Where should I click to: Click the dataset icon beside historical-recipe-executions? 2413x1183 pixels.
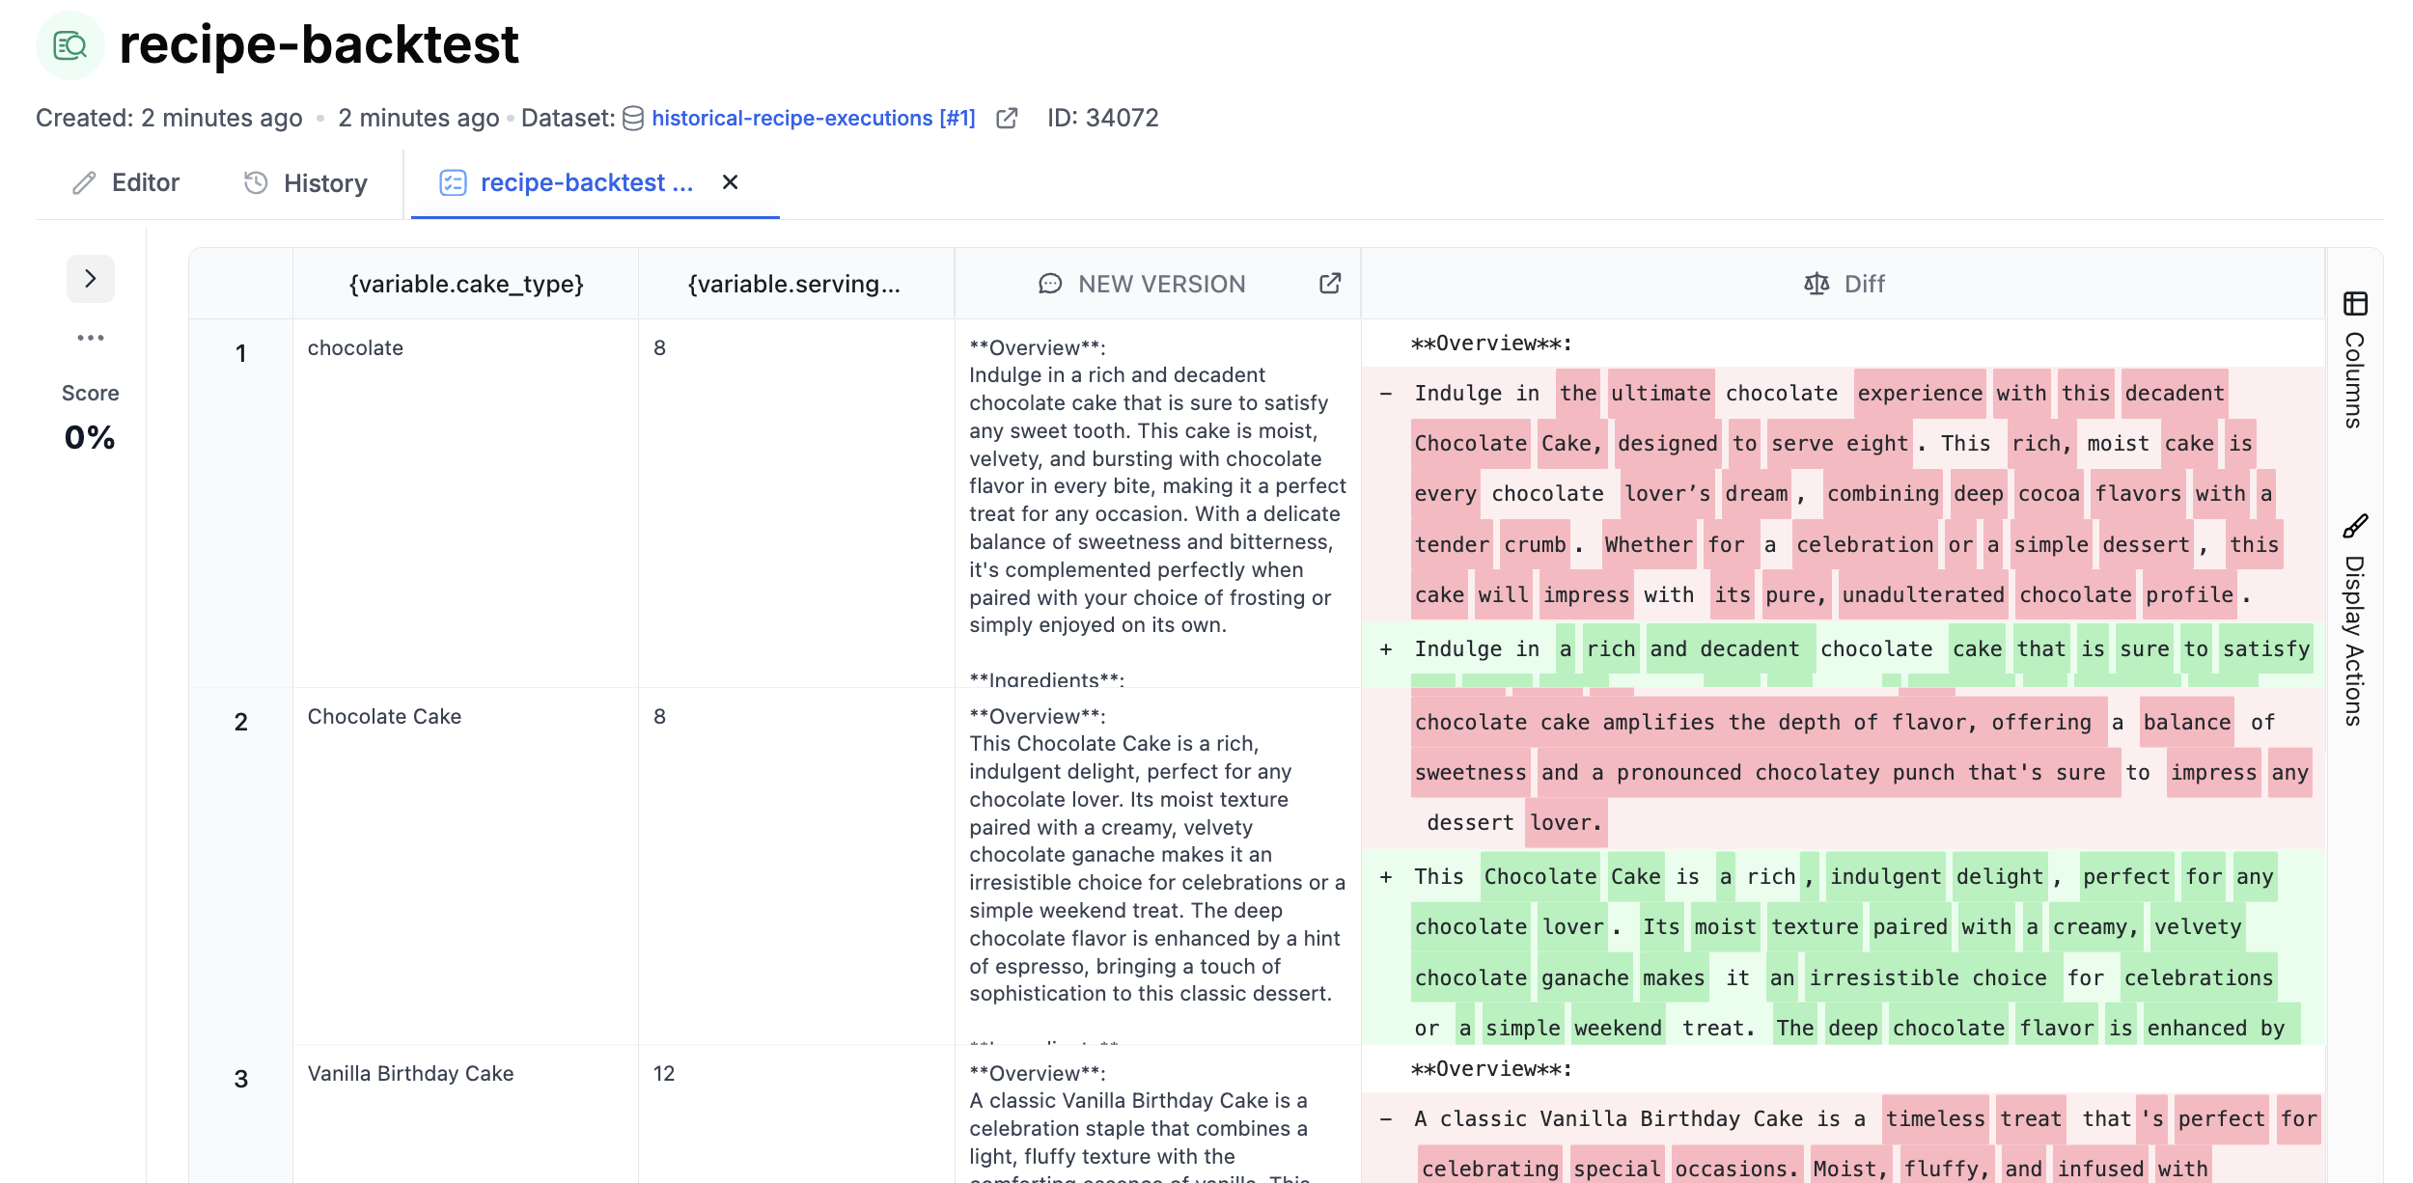[631, 118]
